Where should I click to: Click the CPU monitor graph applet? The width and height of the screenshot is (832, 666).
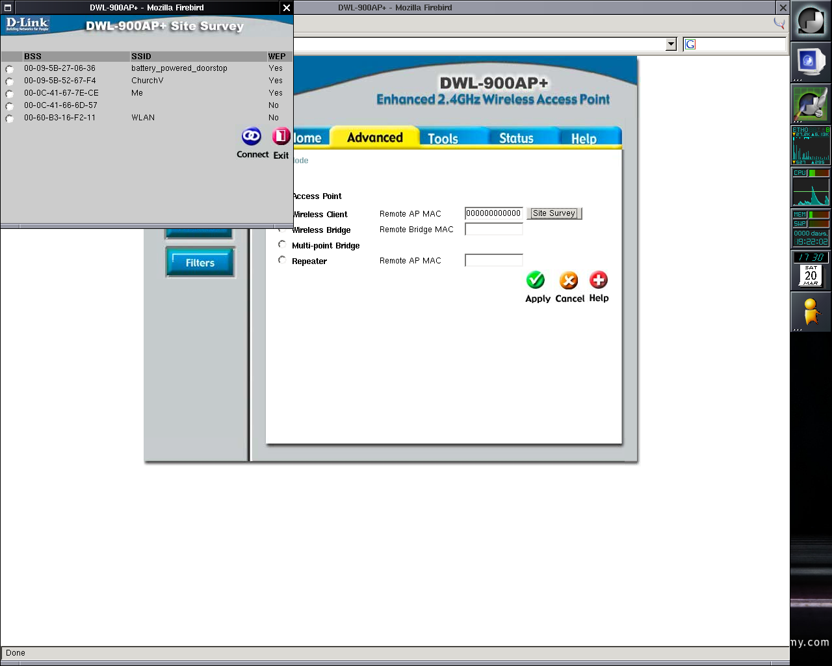coord(811,187)
